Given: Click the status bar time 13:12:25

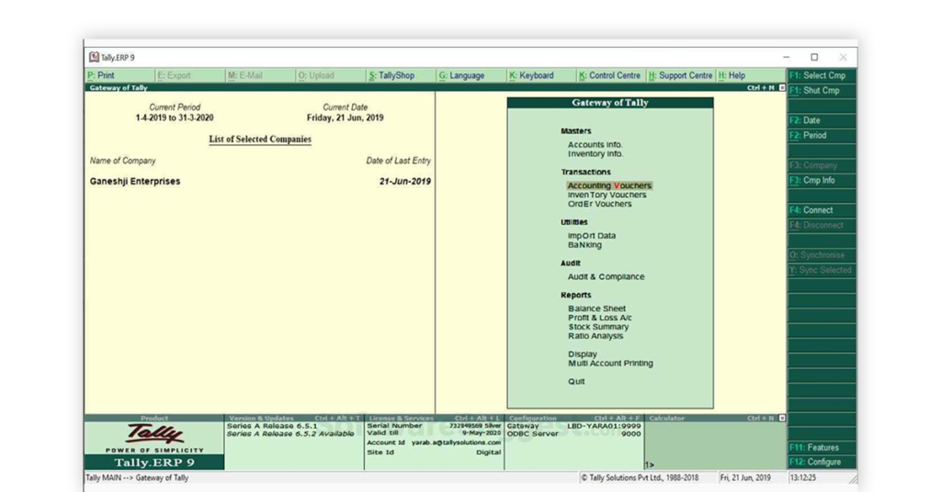Looking at the screenshot, I should tap(802, 477).
